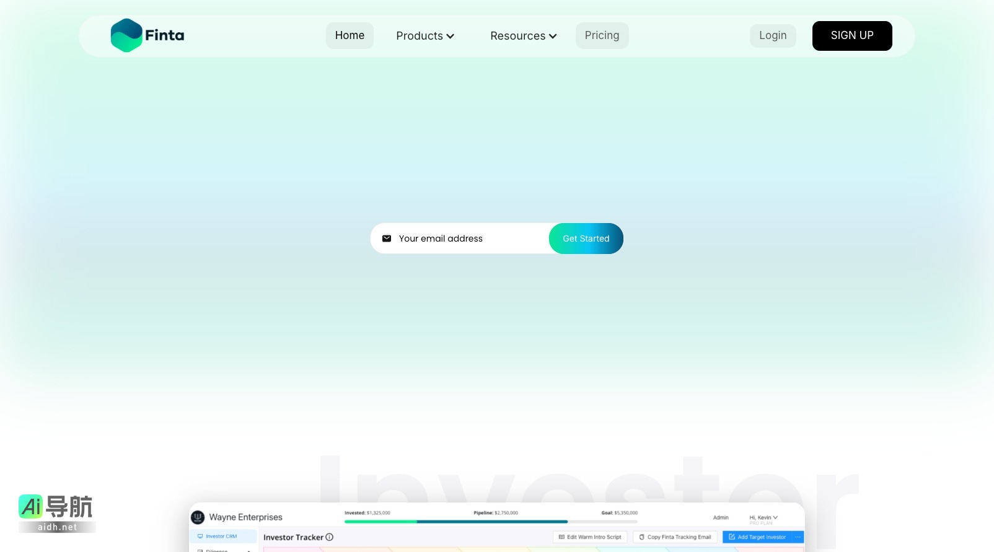Click the Login button
994x552 pixels.
(x=773, y=35)
